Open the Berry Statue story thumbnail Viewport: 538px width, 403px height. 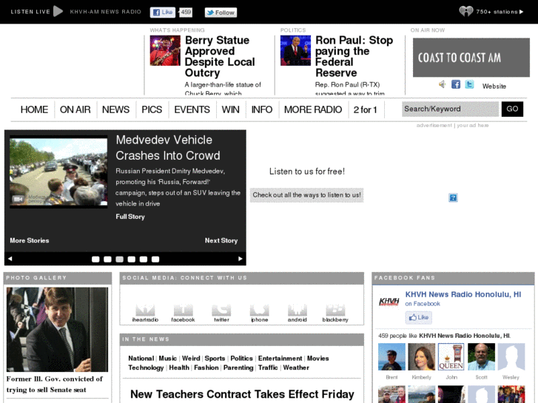[x=165, y=50]
